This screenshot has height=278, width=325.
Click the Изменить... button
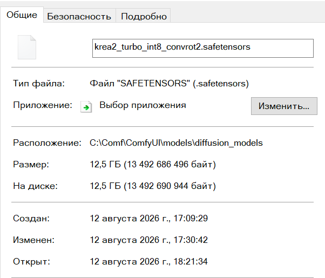pyautogui.click(x=284, y=106)
